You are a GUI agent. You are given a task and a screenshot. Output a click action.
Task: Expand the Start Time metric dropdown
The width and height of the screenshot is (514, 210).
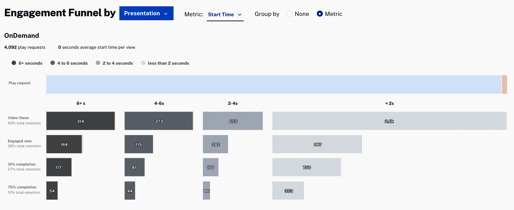225,15
